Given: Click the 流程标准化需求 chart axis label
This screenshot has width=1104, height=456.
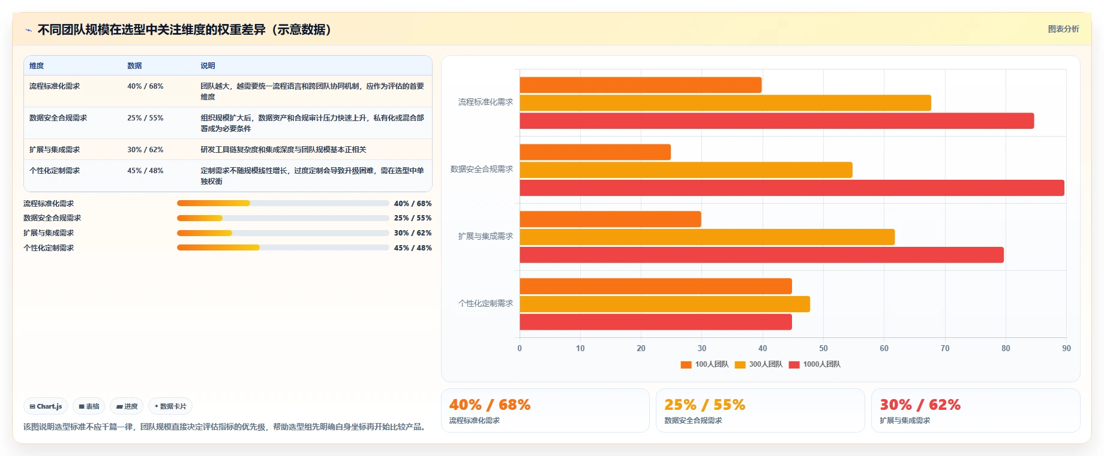Looking at the screenshot, I should [x=485, y=102].
